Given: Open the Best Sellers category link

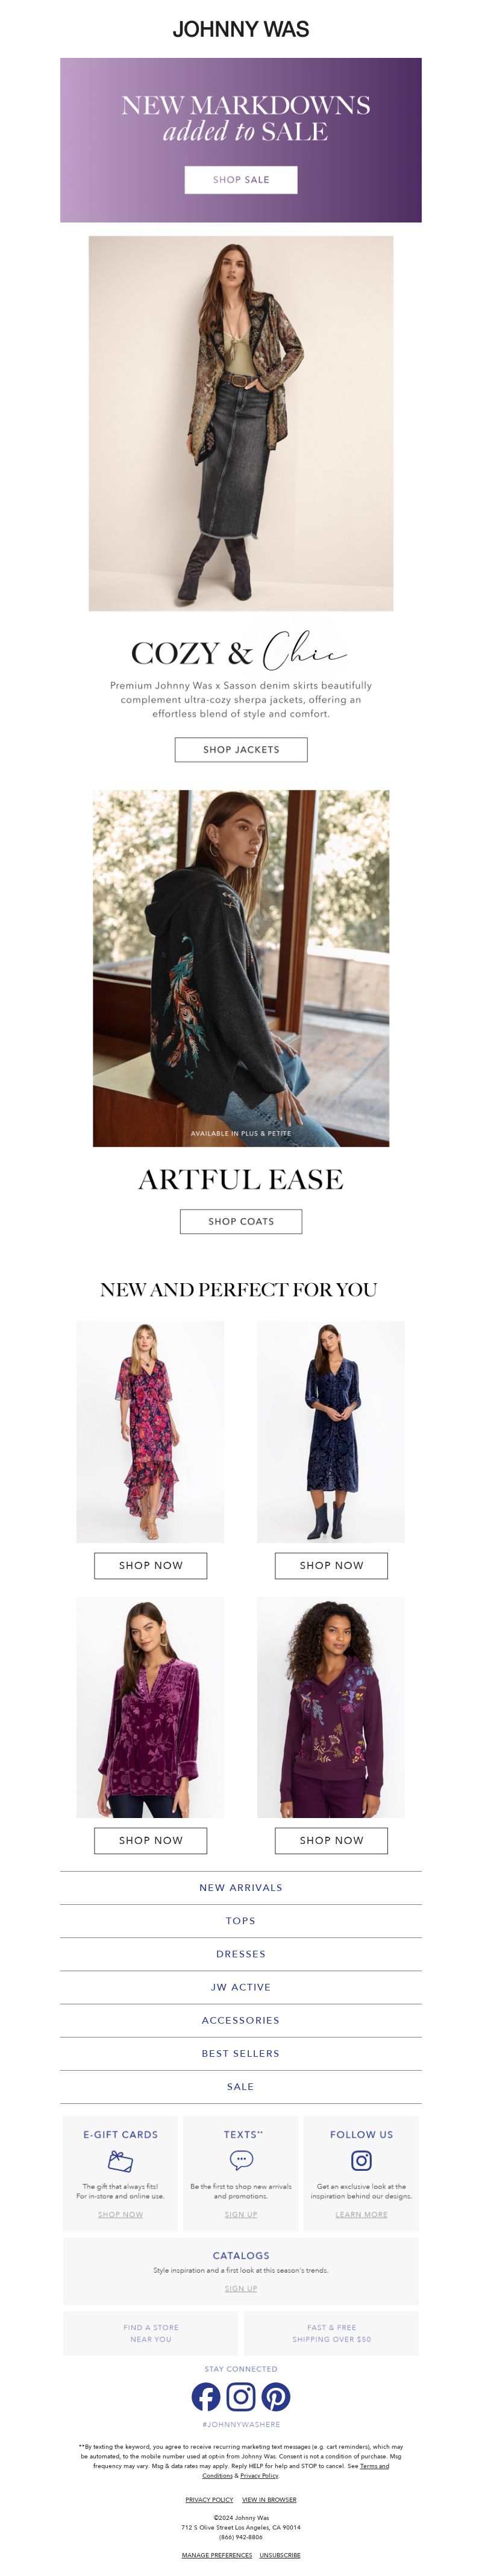Looking at the screenshot, I should tap(241, 2053).
